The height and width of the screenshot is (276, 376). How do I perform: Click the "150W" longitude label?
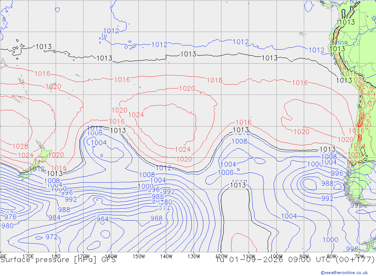tap(139, 256)
